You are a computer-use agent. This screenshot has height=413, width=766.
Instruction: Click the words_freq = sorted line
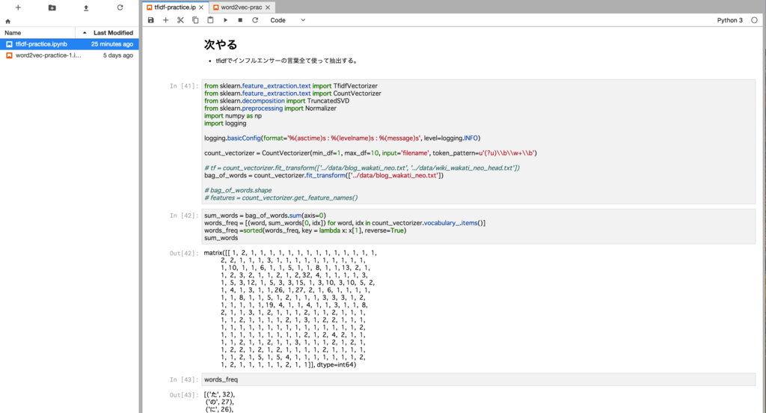tap(305, 230)
